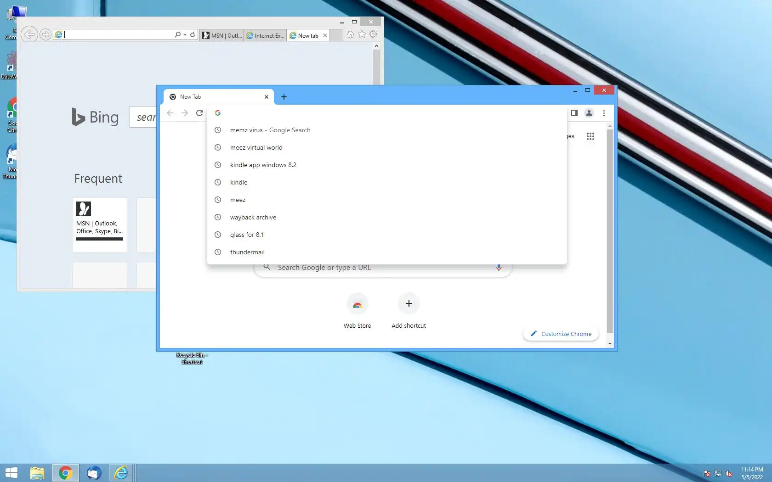Open Chrome side panel icon
This screenshot has width=772, height=482.
(x=574, y=113)
